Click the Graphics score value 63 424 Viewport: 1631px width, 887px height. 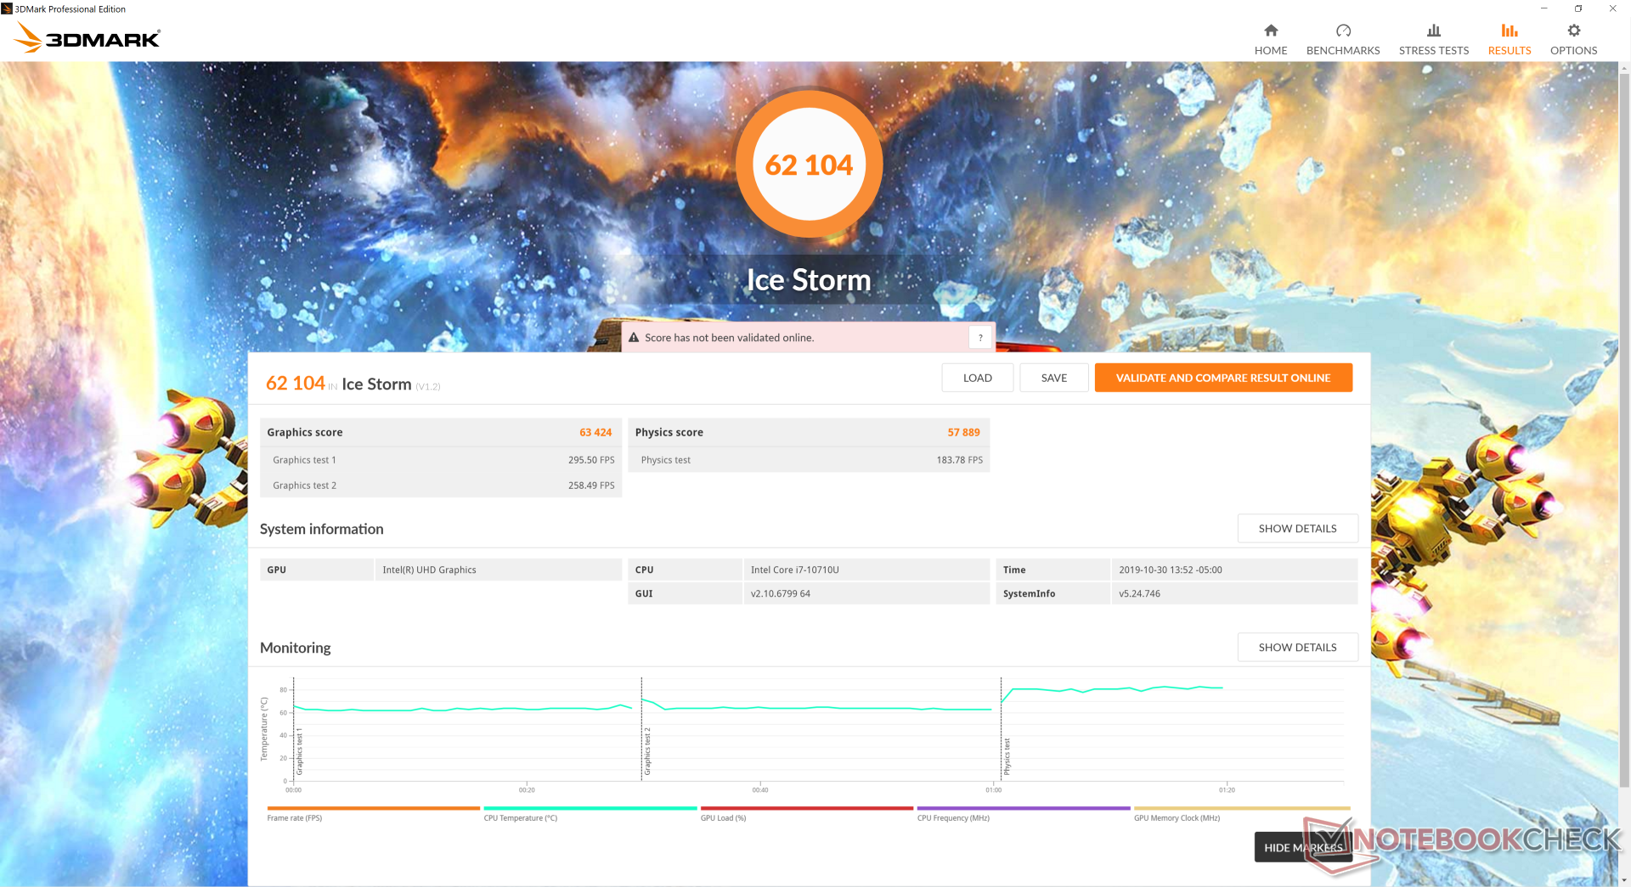[595, 432]
